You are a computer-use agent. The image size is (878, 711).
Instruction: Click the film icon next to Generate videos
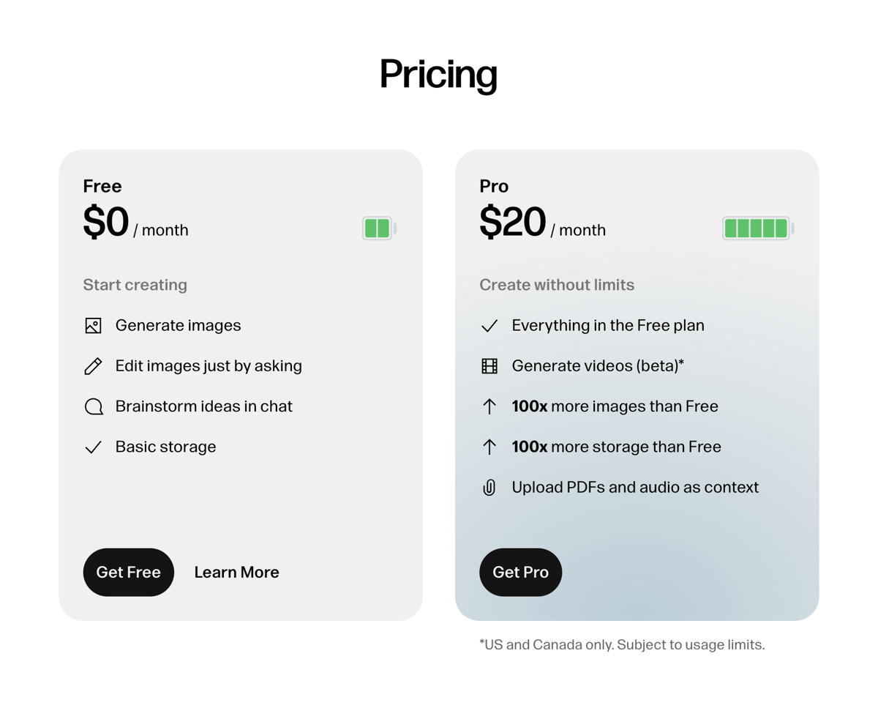(x=489, y=365)
